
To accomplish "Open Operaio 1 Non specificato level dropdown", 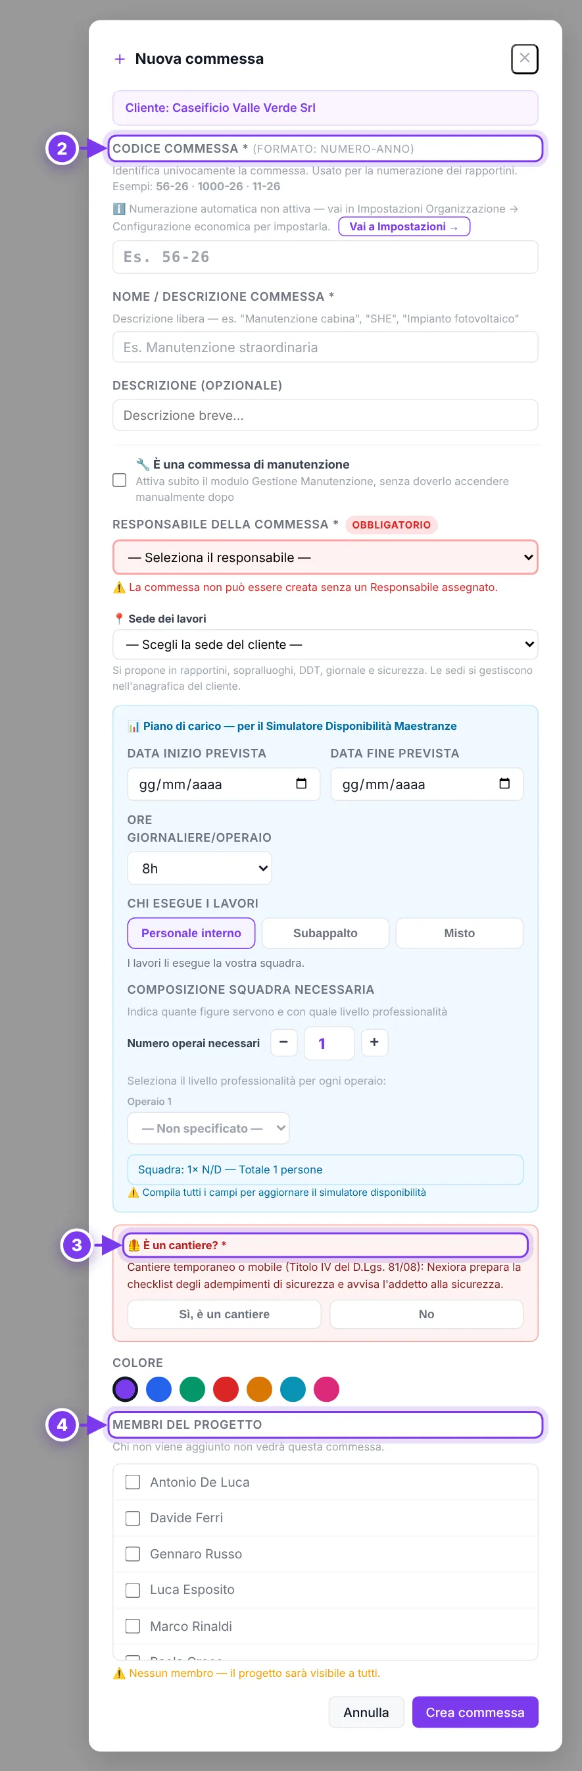I will (x=208, y=1128).
